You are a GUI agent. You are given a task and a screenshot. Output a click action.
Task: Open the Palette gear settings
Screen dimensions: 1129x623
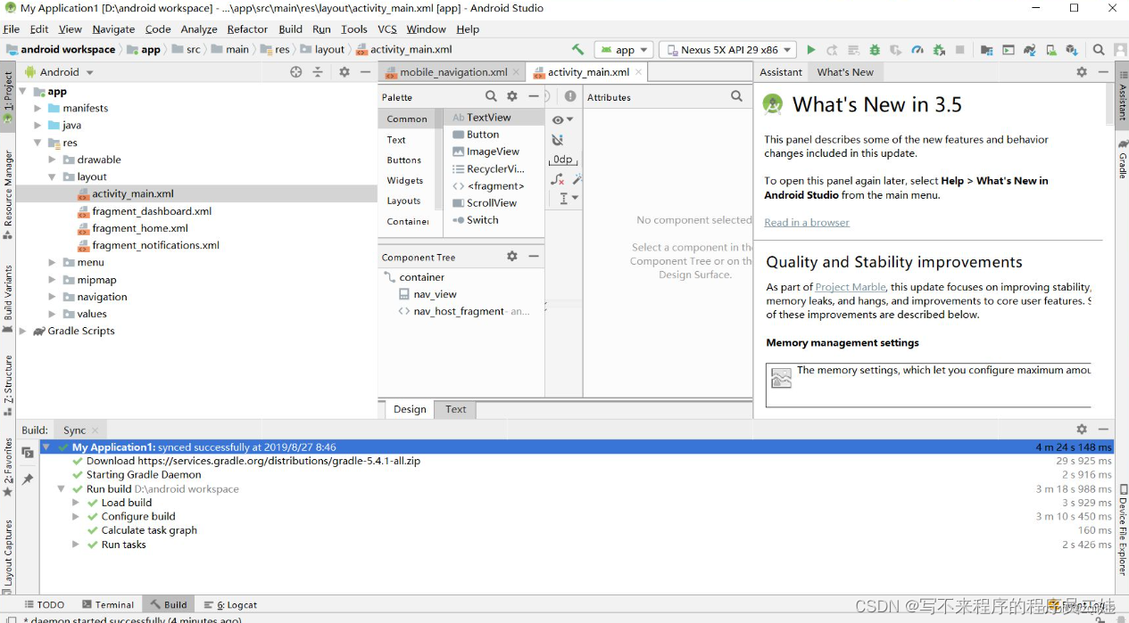(512, 96)
